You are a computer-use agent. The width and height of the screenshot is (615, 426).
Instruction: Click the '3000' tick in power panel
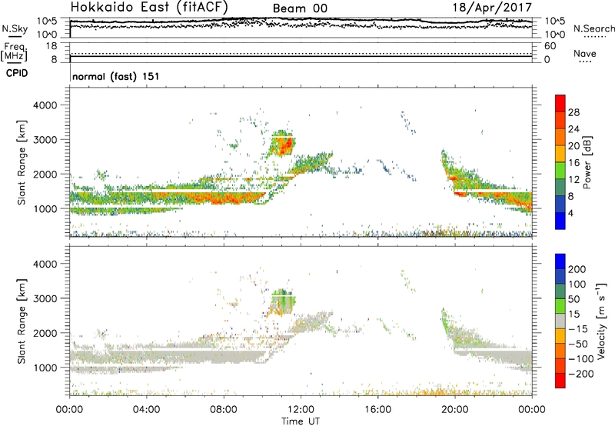tap(45, 140)
